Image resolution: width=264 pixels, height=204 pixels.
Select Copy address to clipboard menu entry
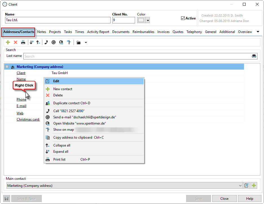click(x=73, y=138)
